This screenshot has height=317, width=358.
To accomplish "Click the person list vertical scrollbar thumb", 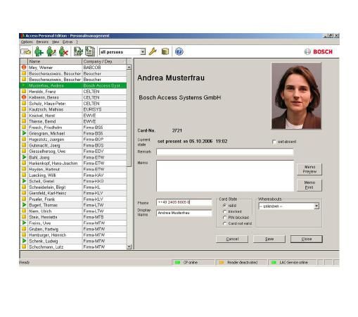I will coord(129,118).
